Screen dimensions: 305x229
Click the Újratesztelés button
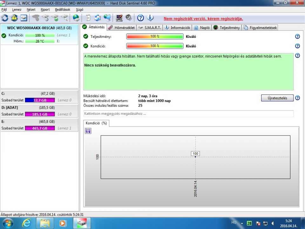pyautogui.click(x=277, y=98)
